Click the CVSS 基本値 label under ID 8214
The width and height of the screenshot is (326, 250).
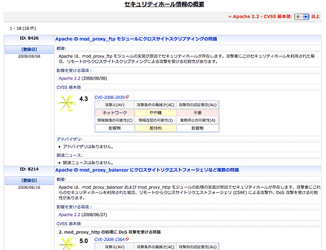tap(68, 224)
